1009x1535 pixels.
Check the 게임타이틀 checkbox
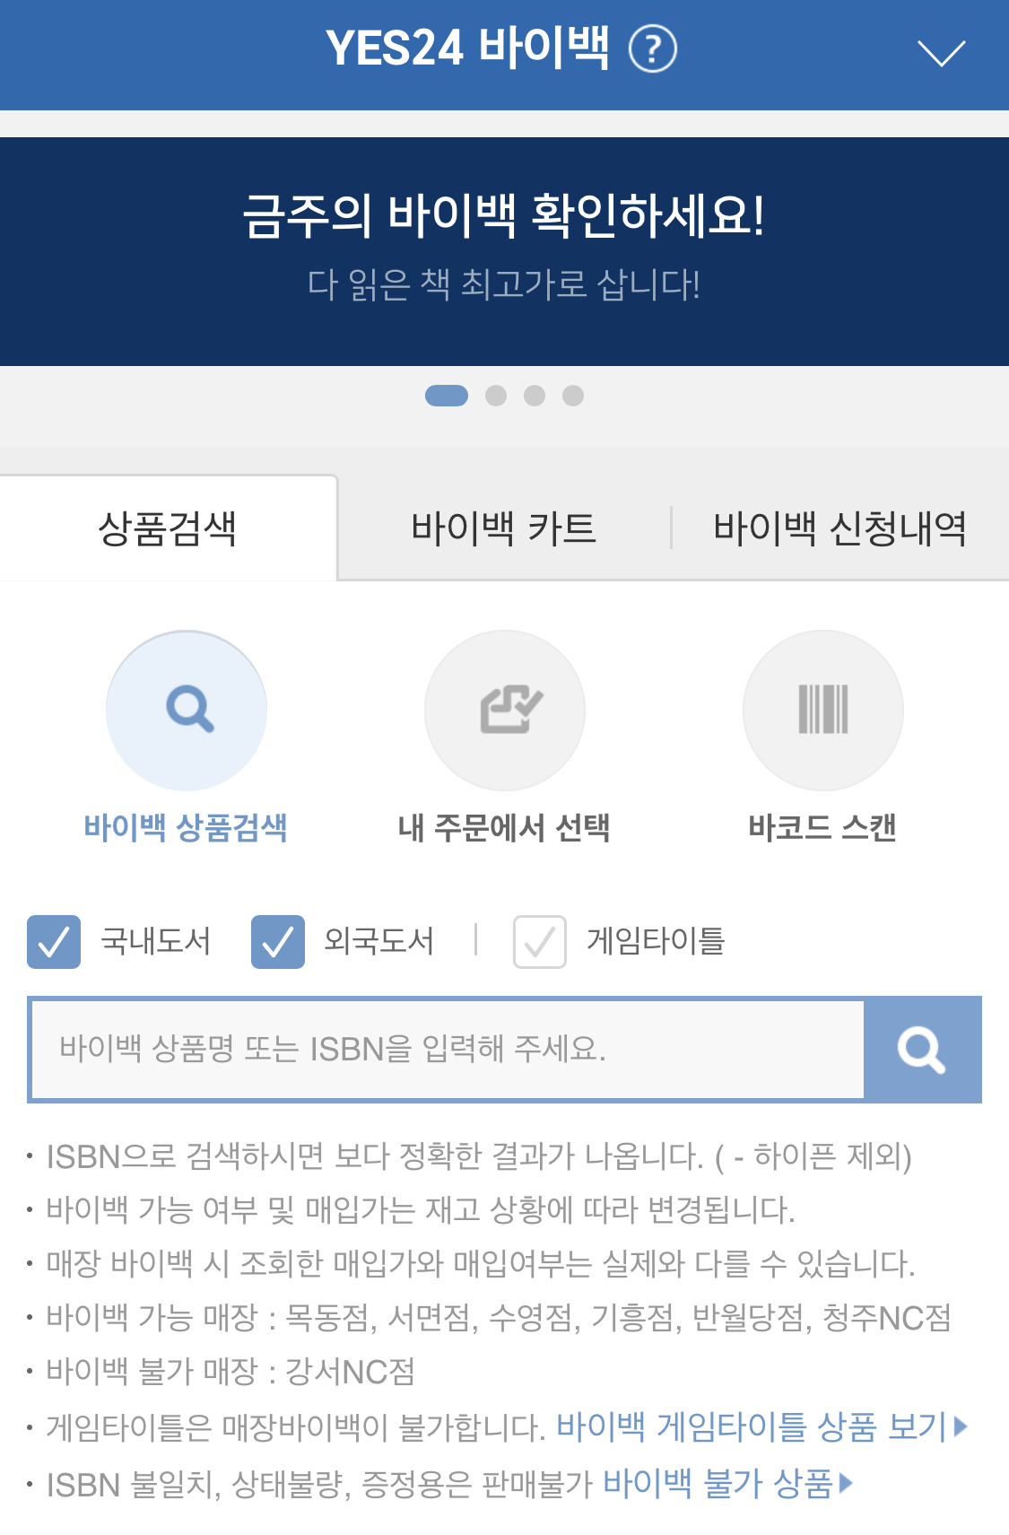540,942
